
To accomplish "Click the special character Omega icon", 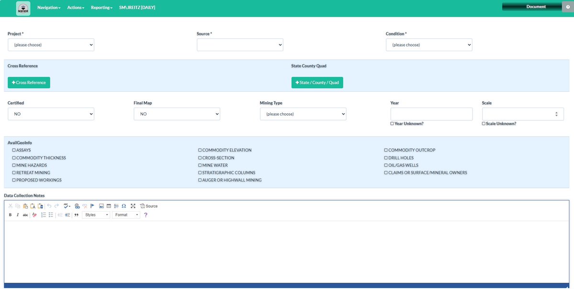I will click(x=124, y=206).
